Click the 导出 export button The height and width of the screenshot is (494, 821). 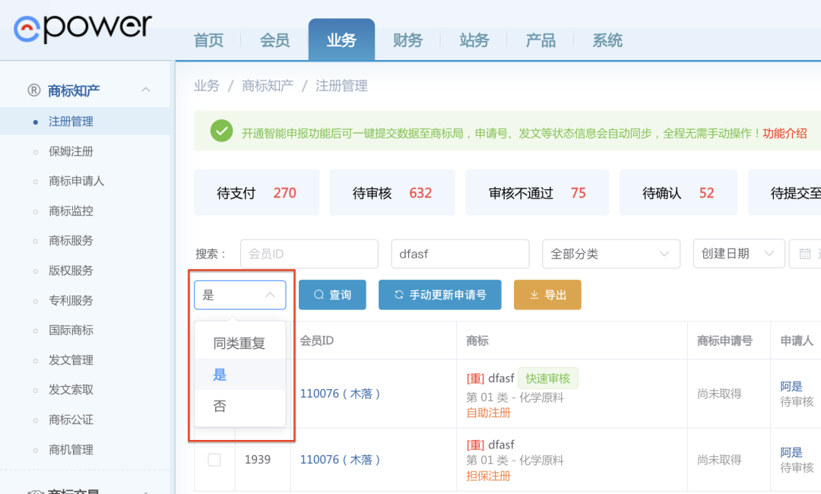(x=547, y=295)
